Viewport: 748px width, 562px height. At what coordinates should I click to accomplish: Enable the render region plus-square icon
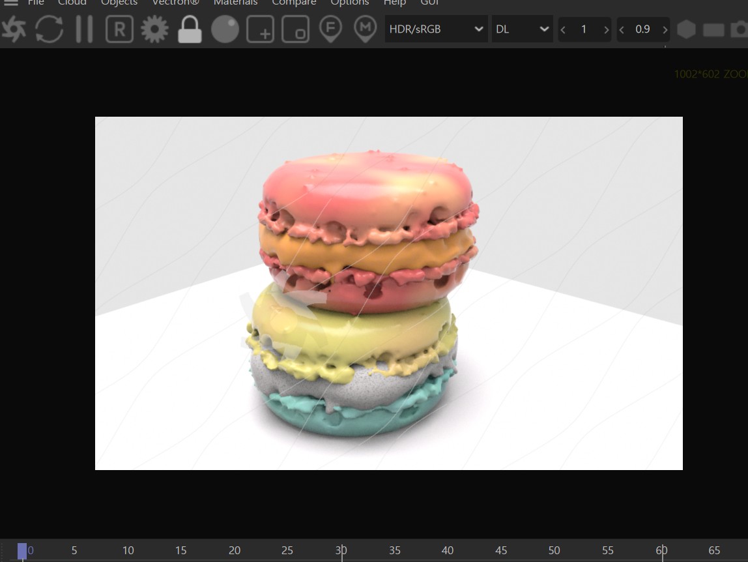click(260, 29)
